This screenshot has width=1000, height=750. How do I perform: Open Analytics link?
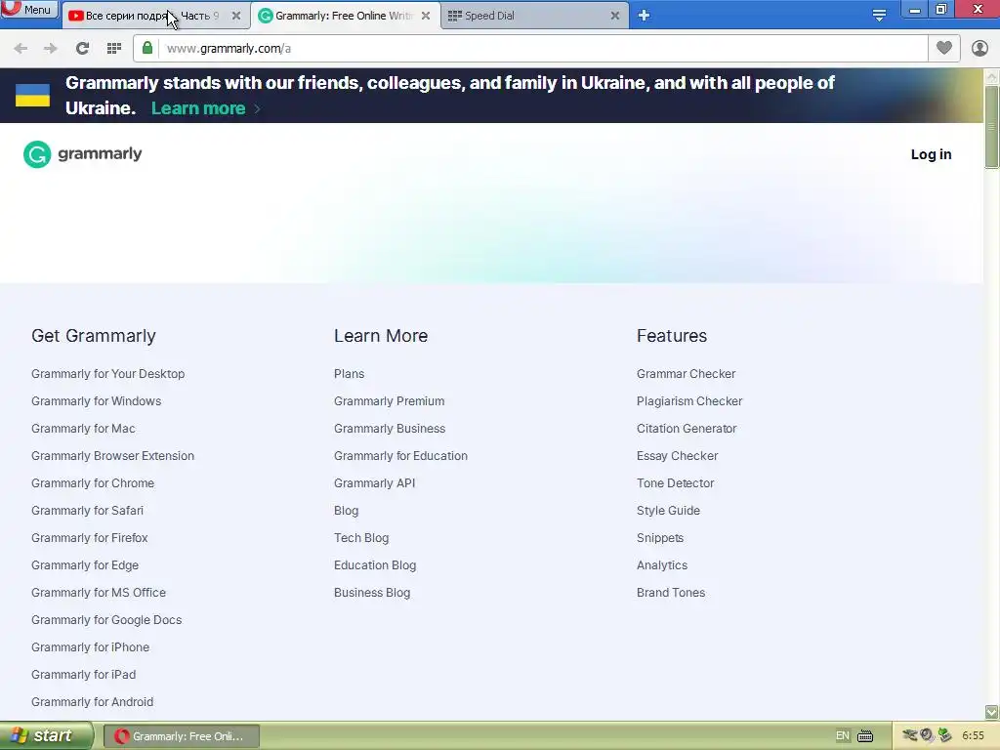click(x=662, y=565)
